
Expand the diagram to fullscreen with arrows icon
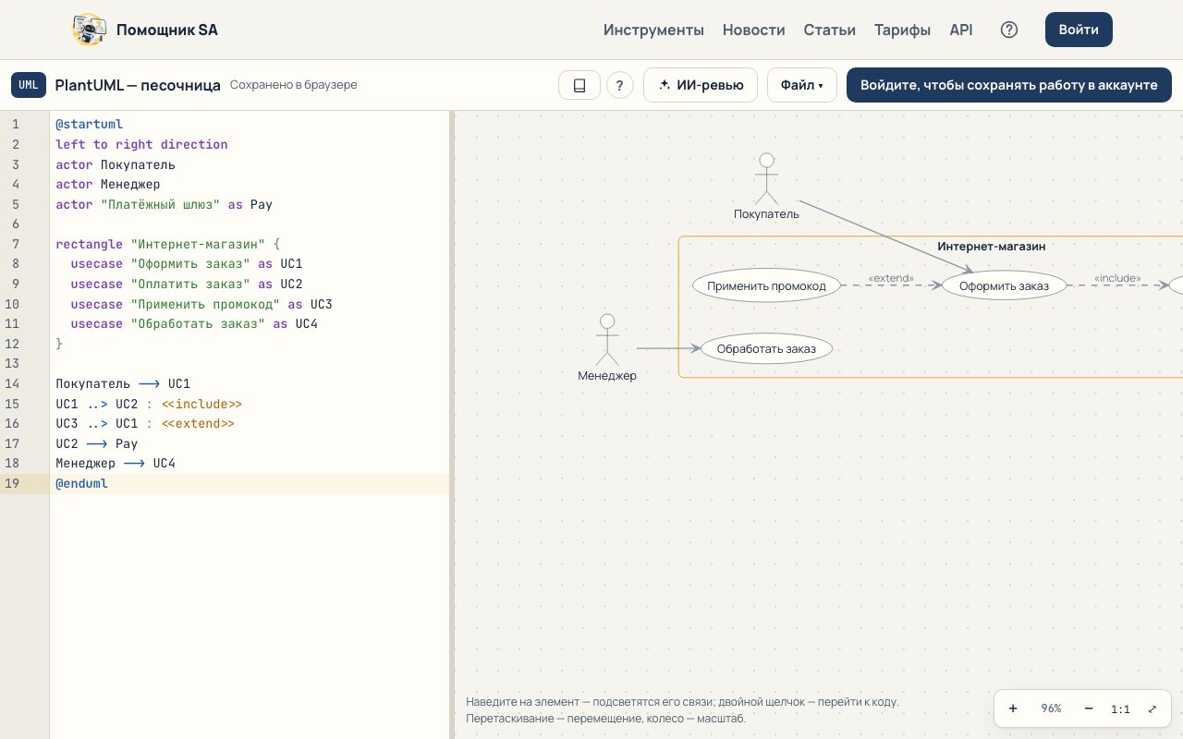[1153, 709]
